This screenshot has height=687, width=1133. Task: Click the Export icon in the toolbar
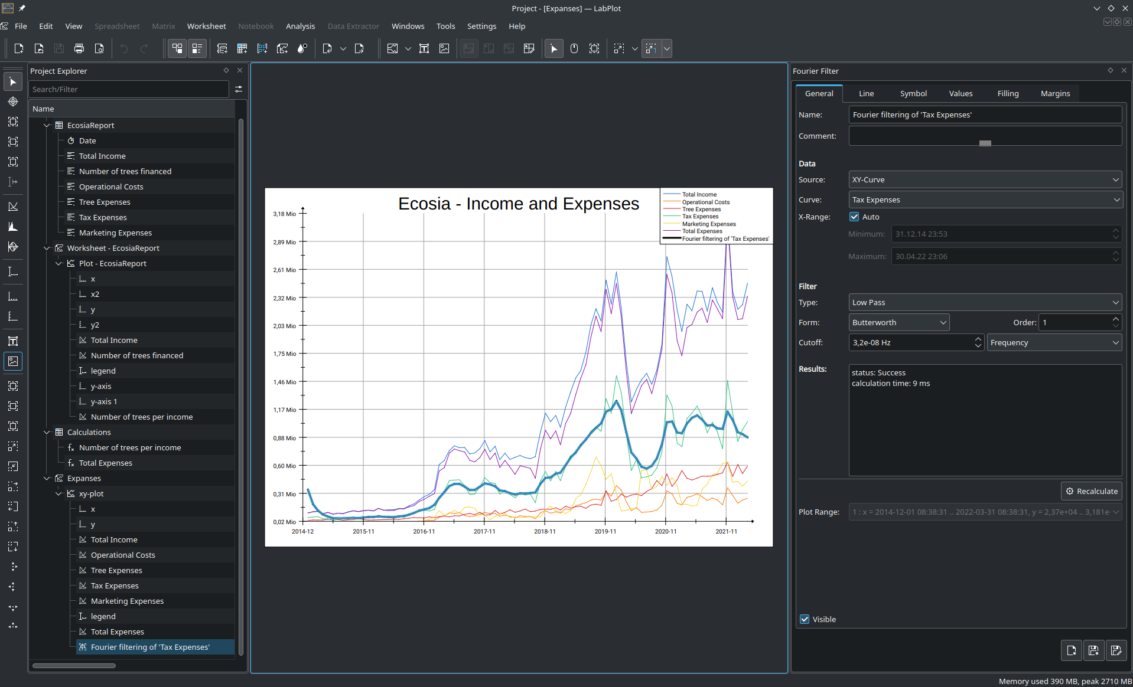point(359,48)
